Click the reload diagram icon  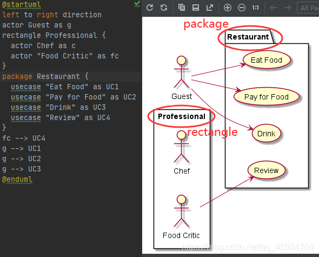pos(150,8)
